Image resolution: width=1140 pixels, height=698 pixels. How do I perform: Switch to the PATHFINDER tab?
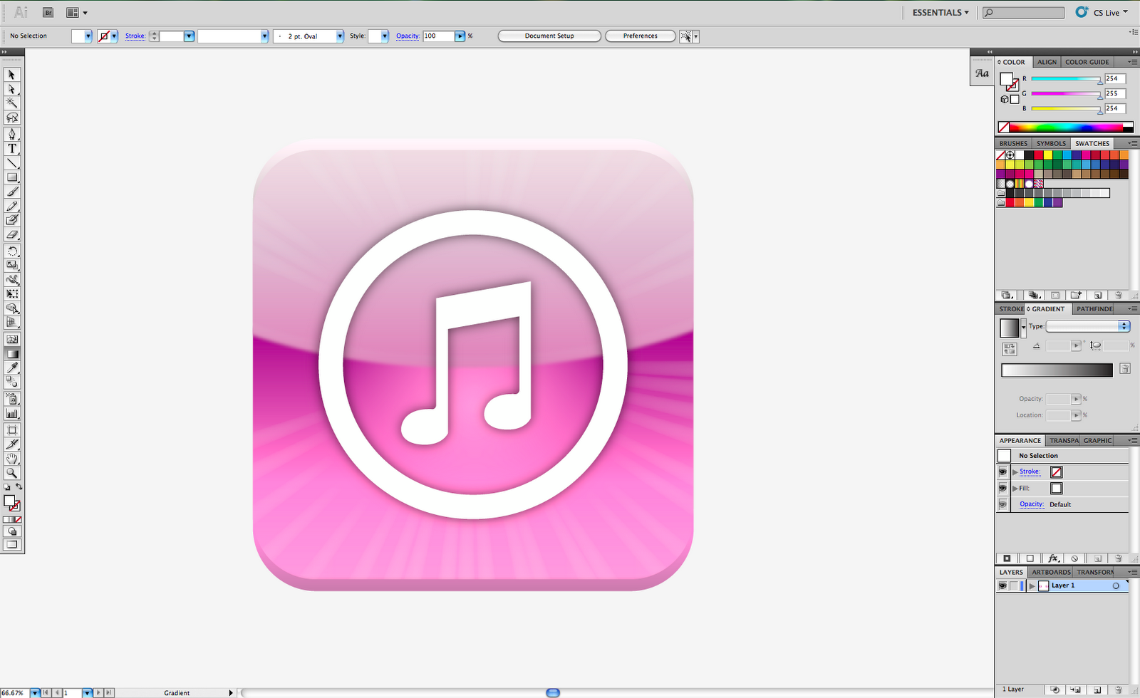(x=1094, y=309)
